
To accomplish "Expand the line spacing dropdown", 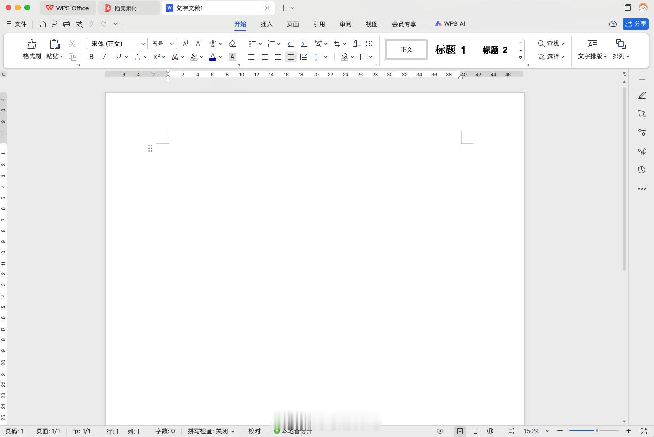I will pyautogui.click(x=326, y=57).
